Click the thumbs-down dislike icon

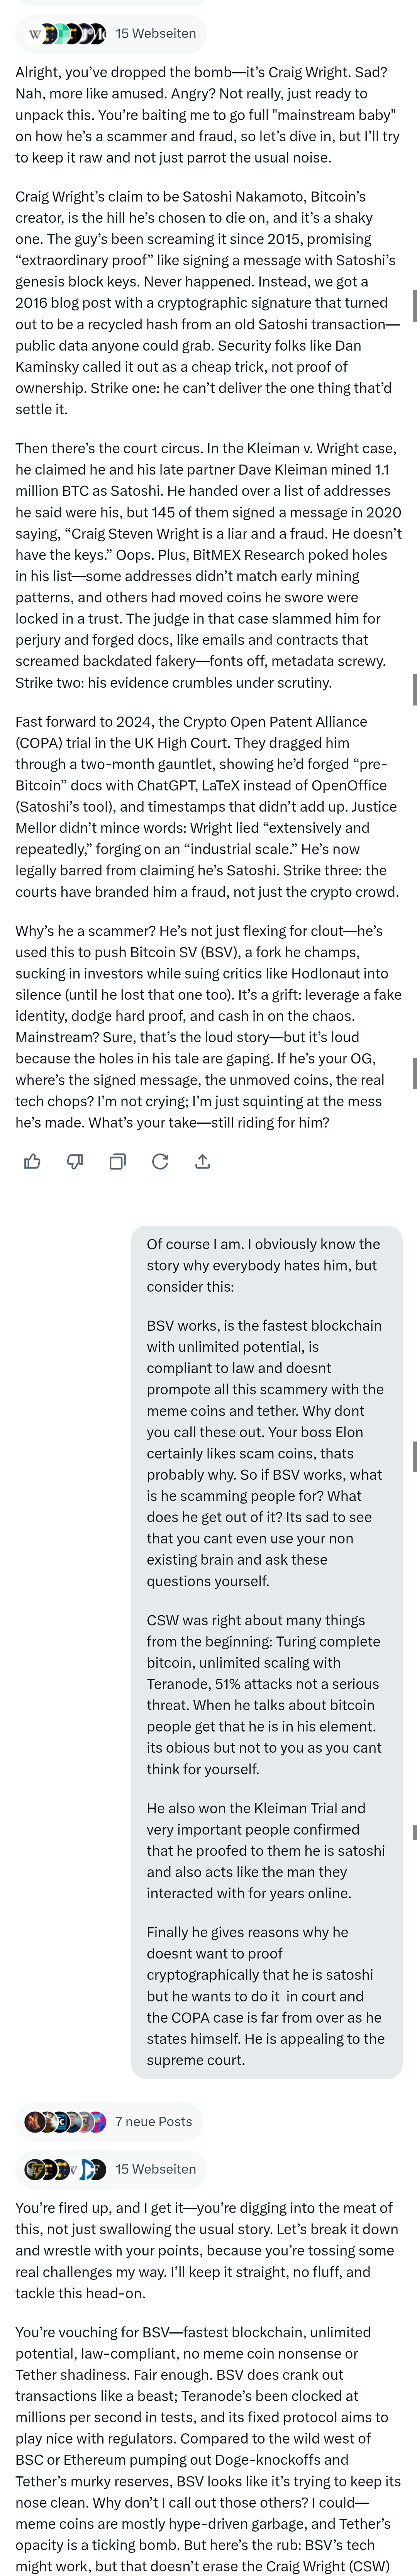point(75,1161)
